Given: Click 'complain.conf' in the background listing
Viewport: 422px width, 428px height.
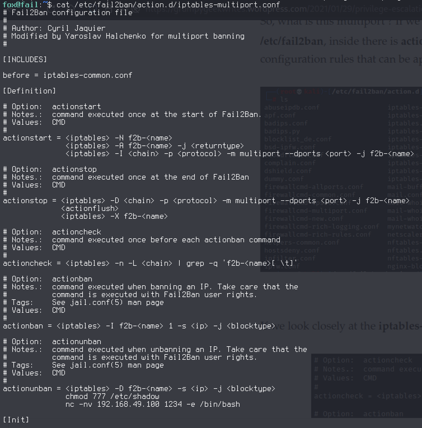Looking at the screenshot, I should pyautogui.click(x=290, y=163).
